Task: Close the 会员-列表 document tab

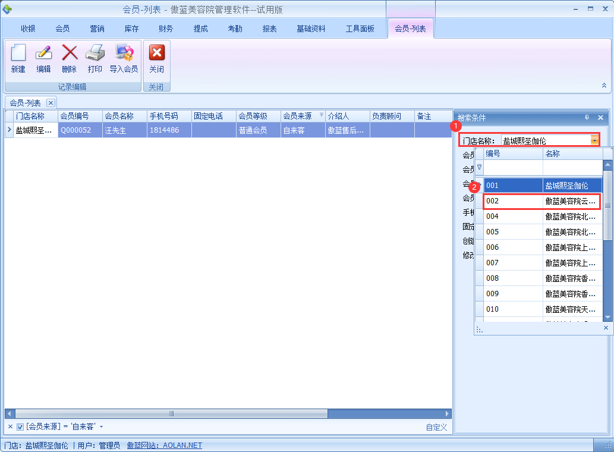Action: [x=51, y=103]
